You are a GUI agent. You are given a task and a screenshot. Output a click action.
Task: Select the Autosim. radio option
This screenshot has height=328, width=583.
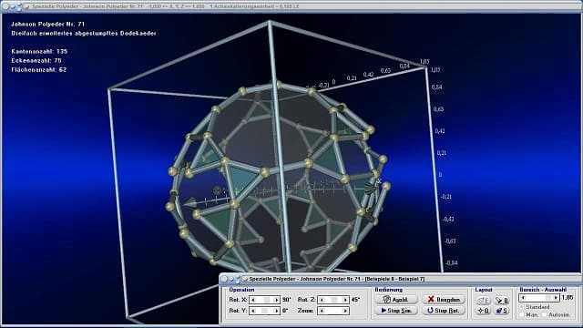(x=545, y=314)
